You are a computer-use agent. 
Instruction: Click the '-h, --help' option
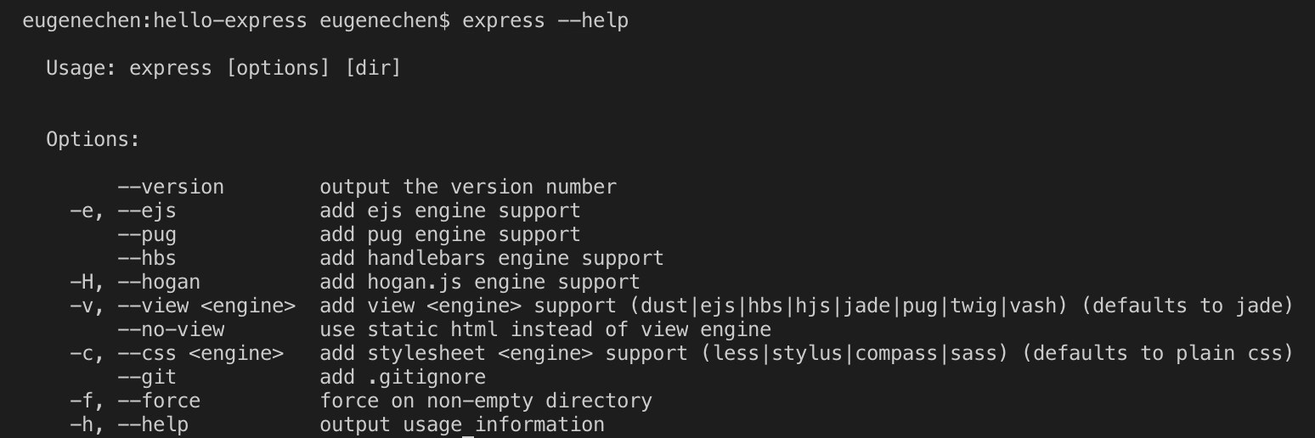(128, 424)
